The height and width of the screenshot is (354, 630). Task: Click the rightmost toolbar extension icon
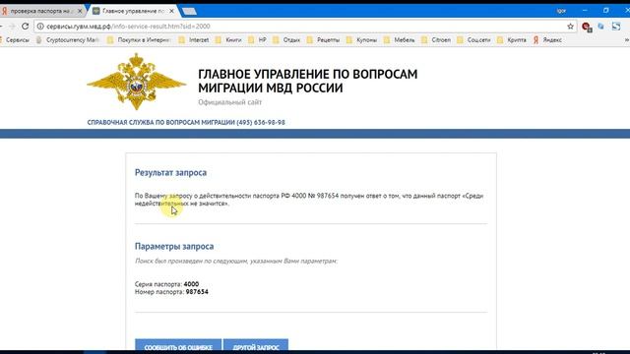tap(616, 27)
